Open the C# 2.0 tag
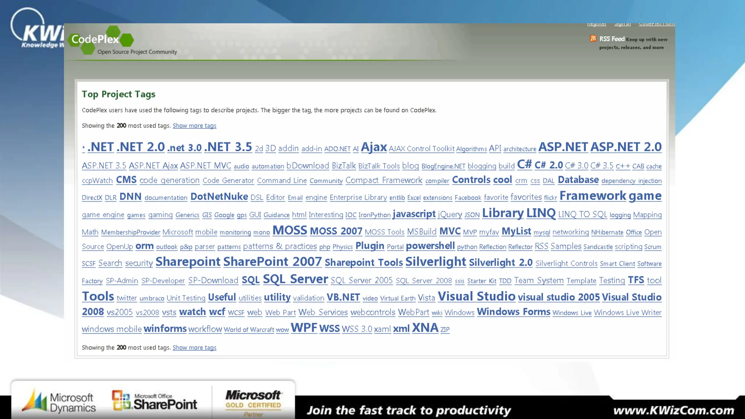 tap(549, 165)
